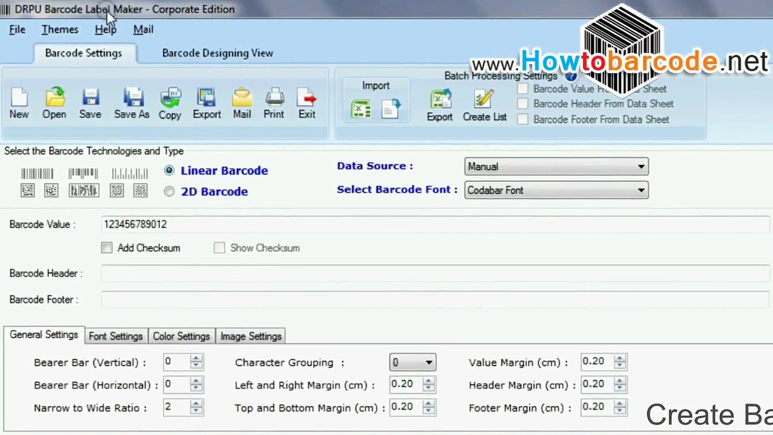Open the Mail menu in the menu bar

pos(143,30)
